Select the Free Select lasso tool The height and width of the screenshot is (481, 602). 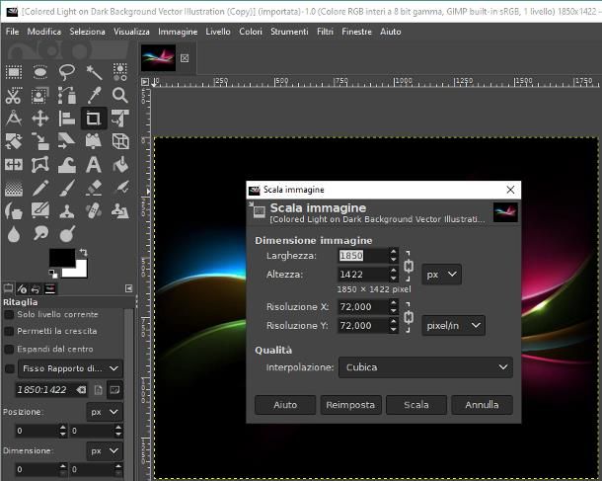(x=67, y=72)
